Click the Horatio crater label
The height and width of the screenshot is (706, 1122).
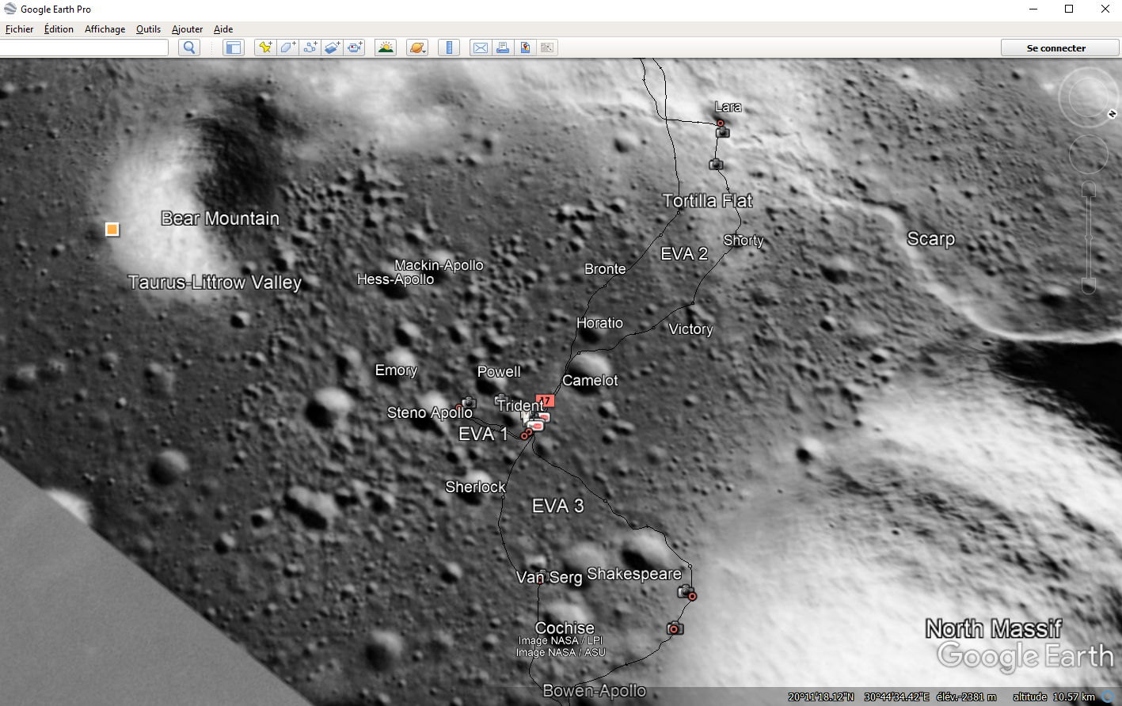point(599,323)
